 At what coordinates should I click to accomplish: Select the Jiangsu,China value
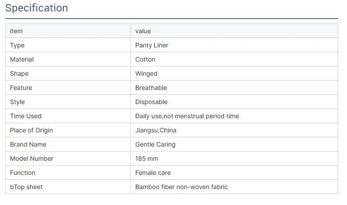point(156,130)
